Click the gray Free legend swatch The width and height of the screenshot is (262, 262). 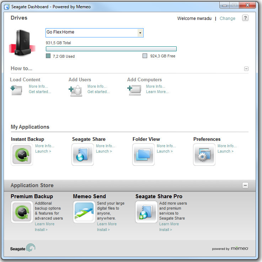pyautogui.click(x=145, y=56)
